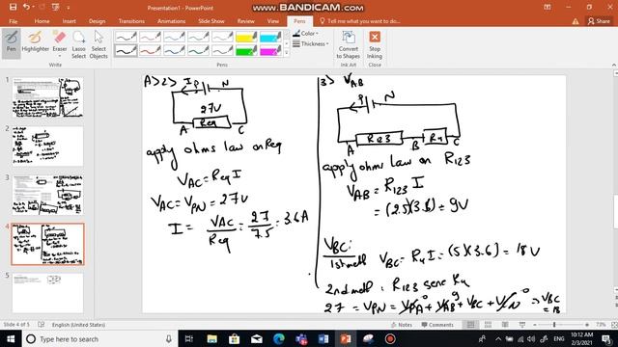Image resolution: width=618 pixels, height=347 pixels.
Task: Open Windows Start menu
Action: point(11,338)
